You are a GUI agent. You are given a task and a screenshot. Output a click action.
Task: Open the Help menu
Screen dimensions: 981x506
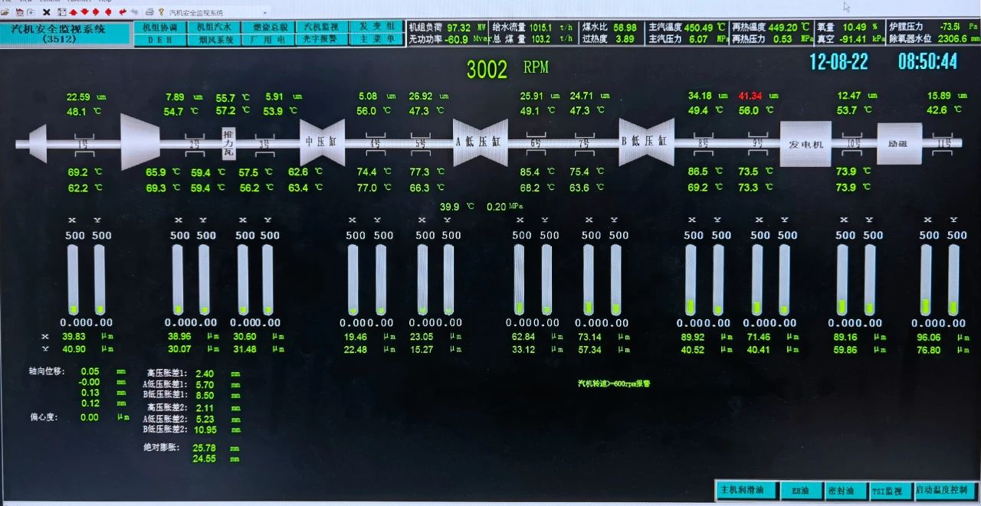(107, 2)
